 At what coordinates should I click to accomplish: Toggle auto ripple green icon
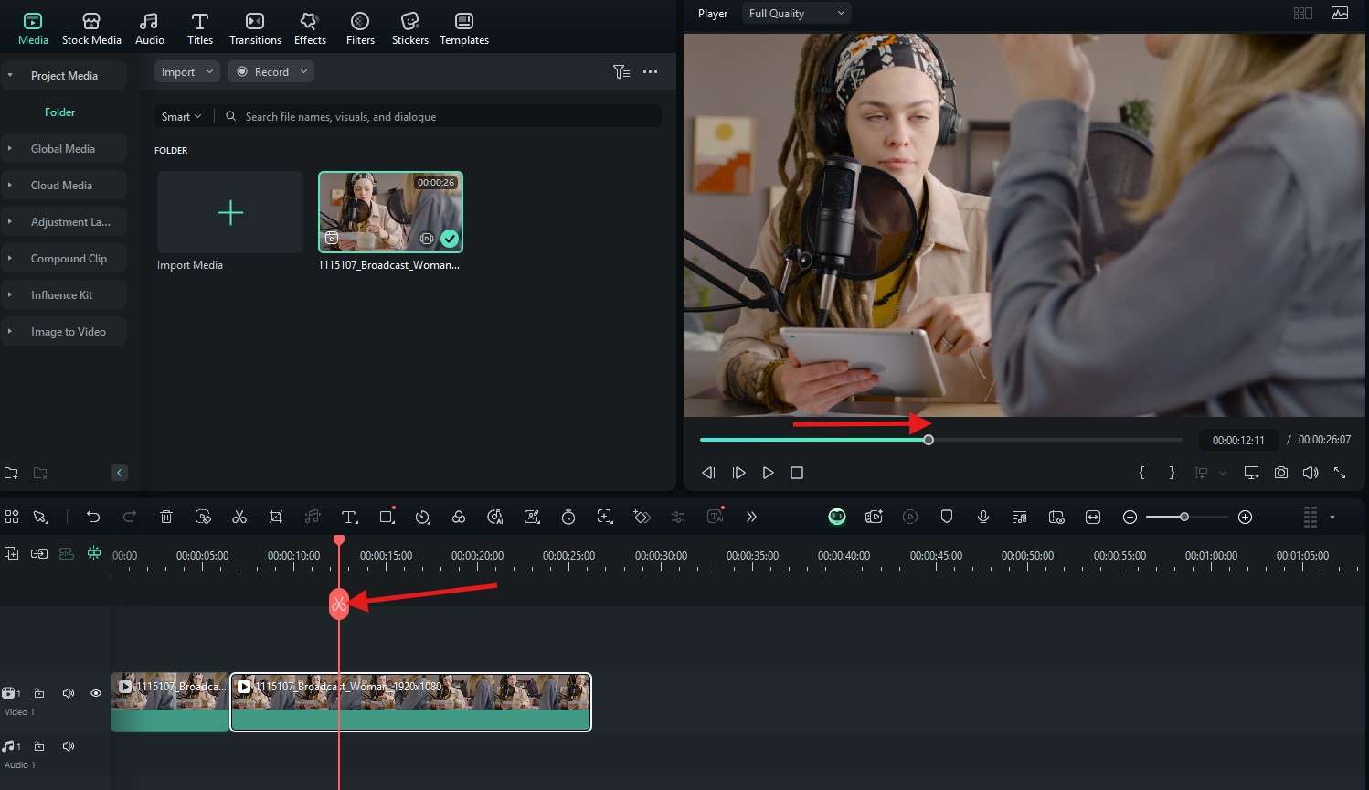click(66, 553)
